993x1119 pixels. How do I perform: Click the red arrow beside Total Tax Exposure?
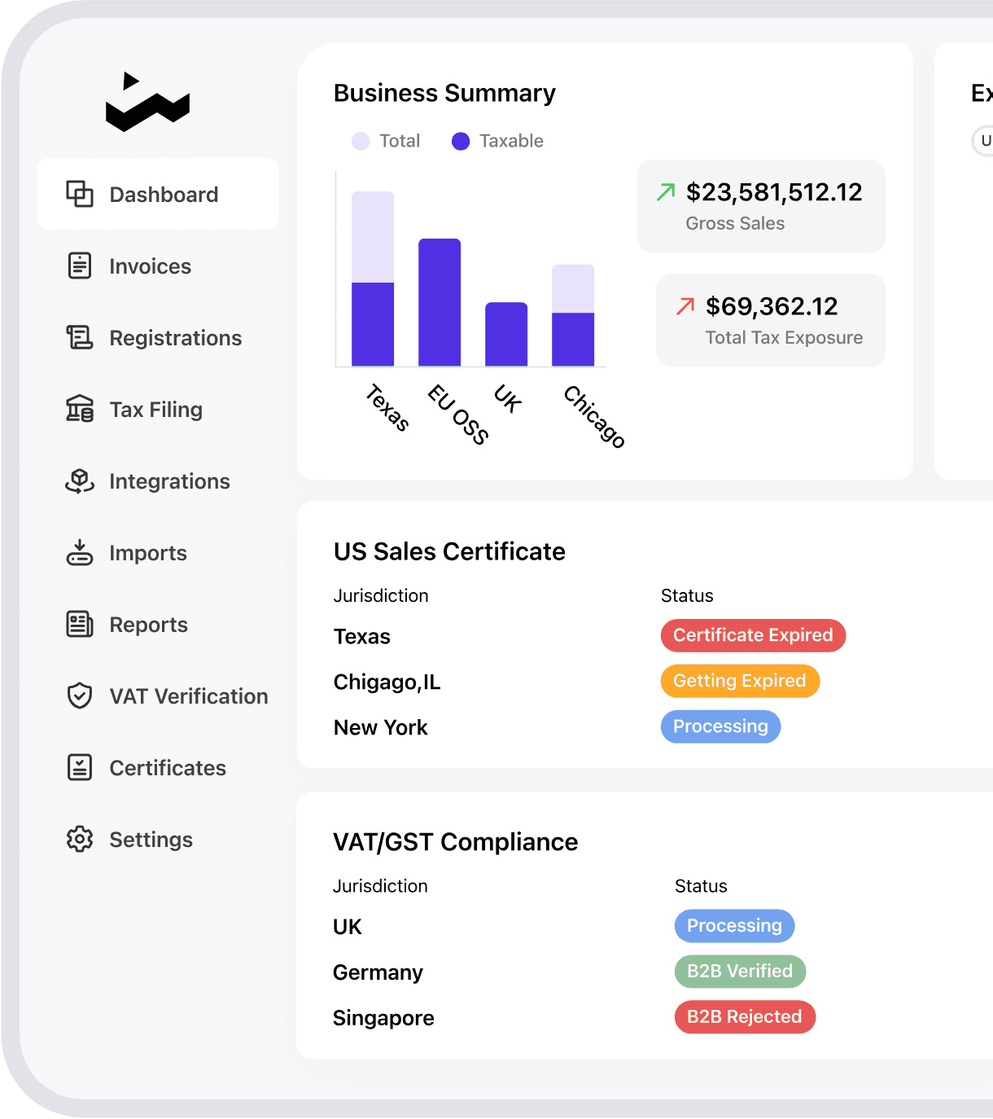(x=685, y=306)
